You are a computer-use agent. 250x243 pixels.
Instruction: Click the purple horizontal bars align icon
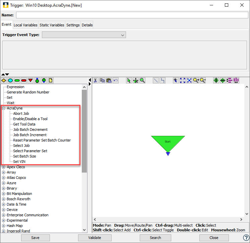[x=230, y=80]
